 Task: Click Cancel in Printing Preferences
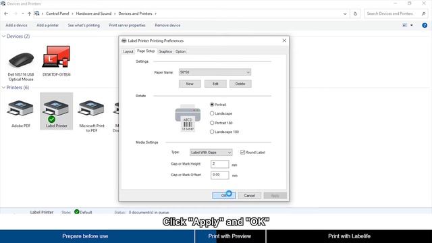[249, 196]
